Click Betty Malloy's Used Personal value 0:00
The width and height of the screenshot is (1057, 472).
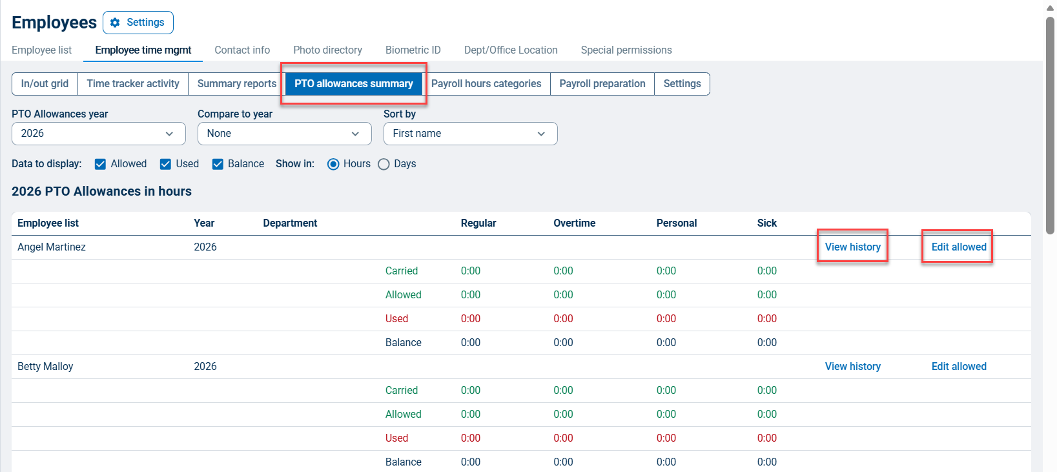pyautogui.click(x=666, y=438)
